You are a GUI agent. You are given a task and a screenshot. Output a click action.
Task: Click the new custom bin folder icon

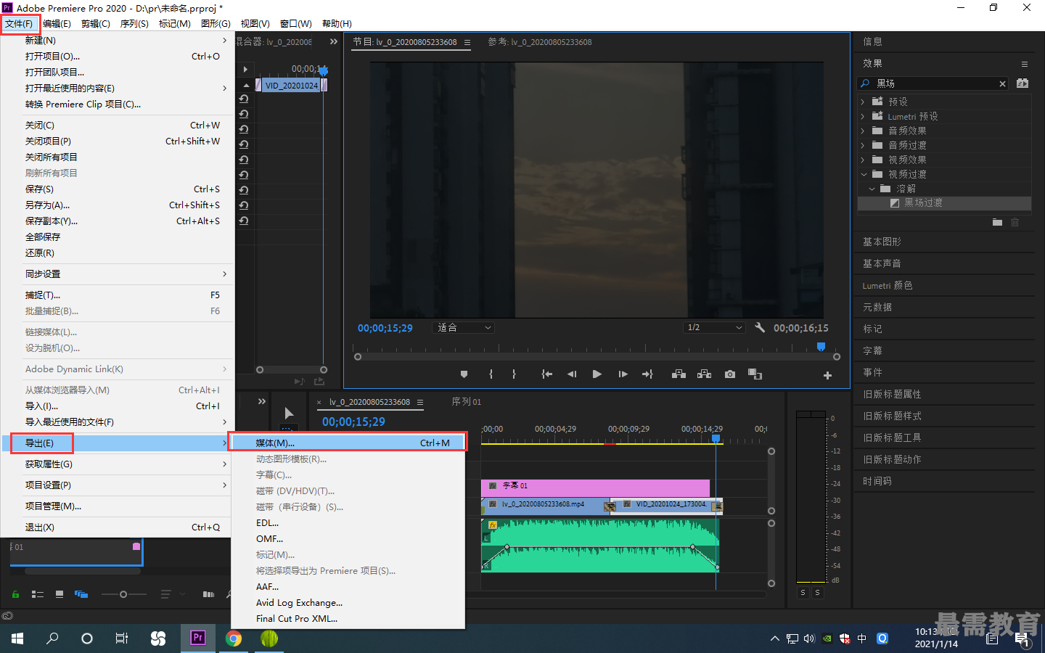coord(998,223)
